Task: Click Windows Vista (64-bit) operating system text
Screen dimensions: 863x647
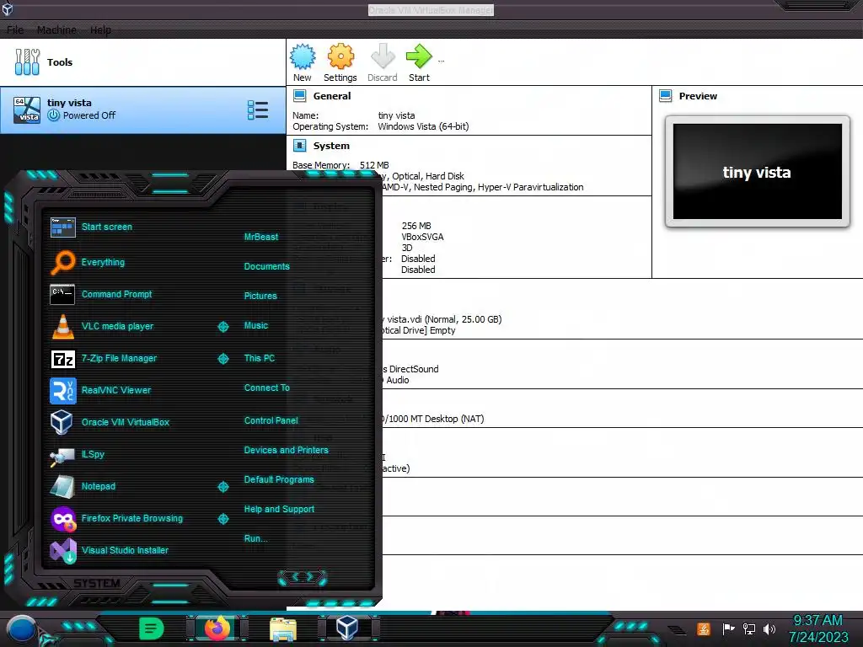Action: pyautogui.click(x=423, y=126)
